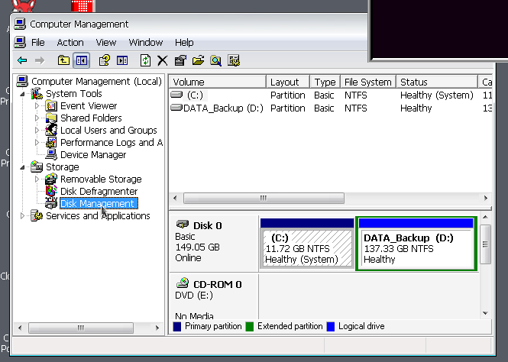Screen dimensions: 508x362
Task: Open the View menu
Action: point(106,43)
